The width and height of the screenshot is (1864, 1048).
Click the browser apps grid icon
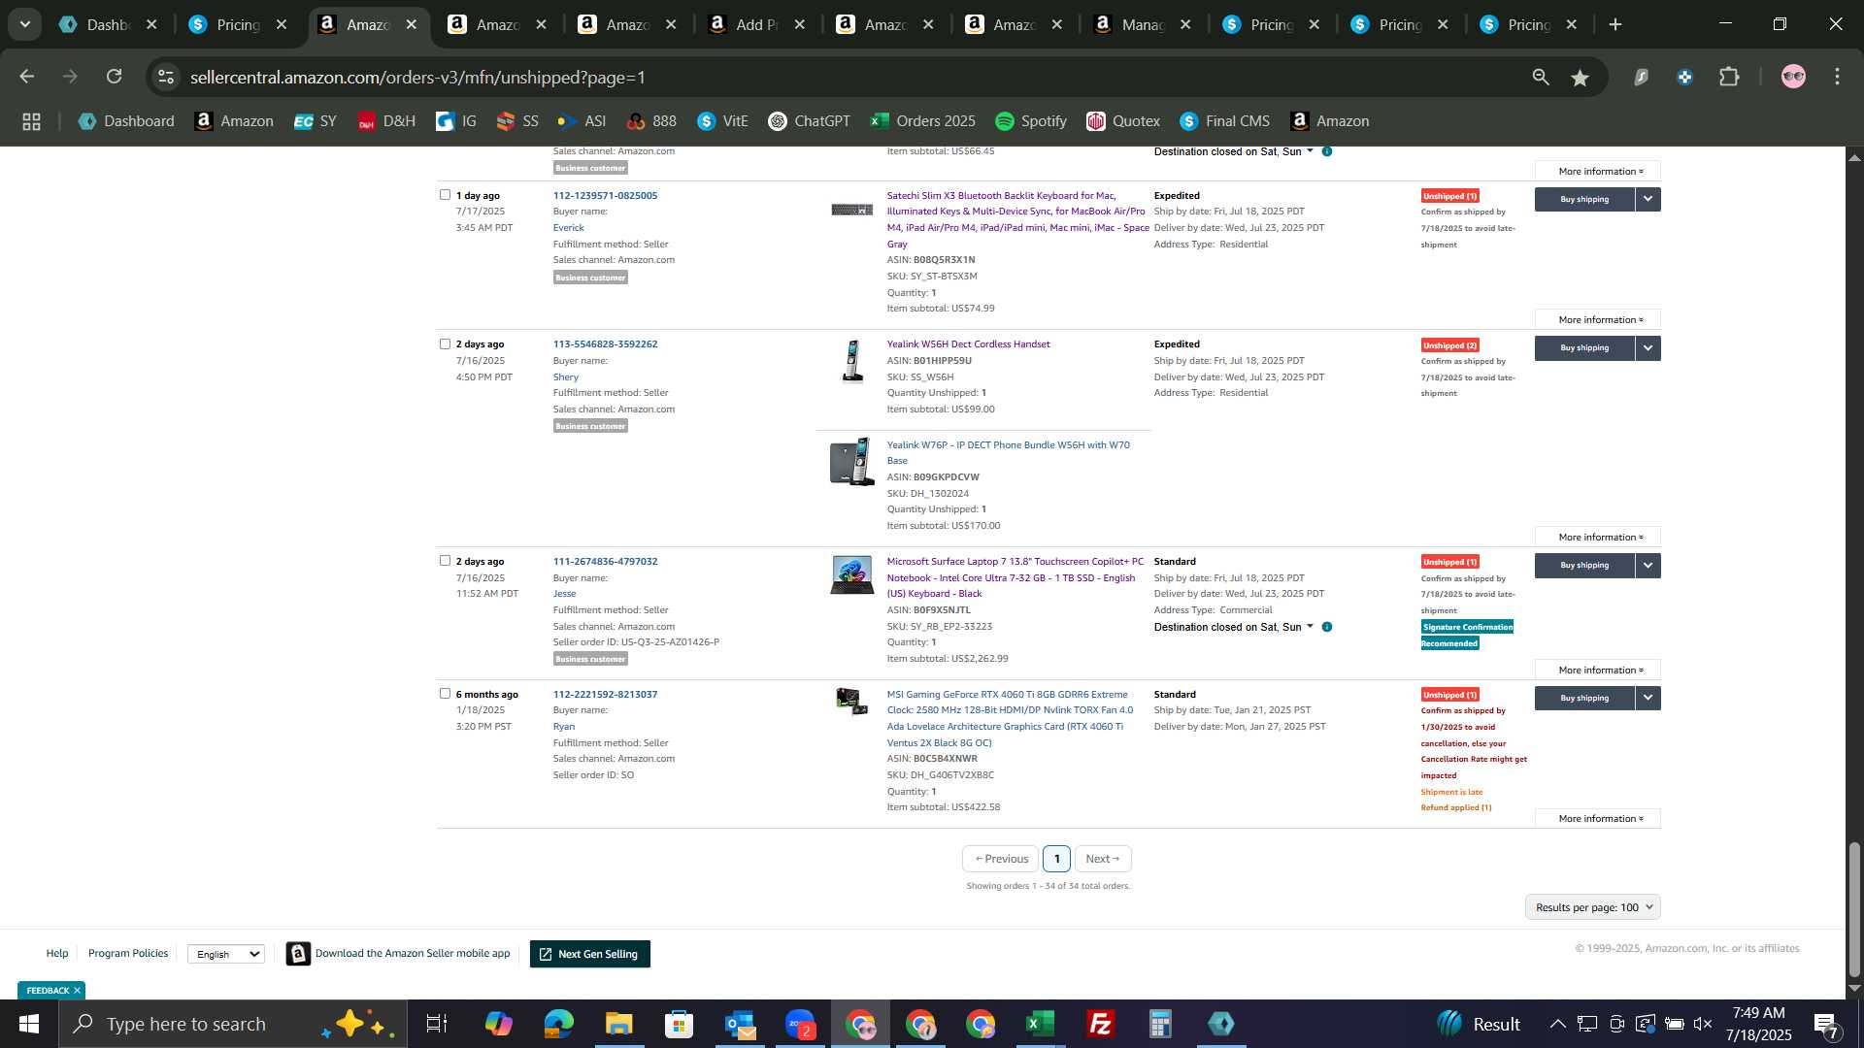[x=31, y=121]
